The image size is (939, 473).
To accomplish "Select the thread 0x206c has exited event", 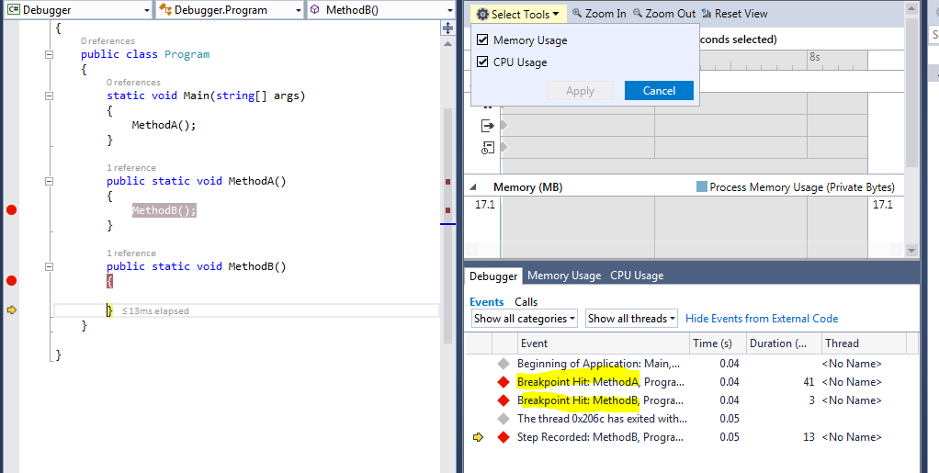I will (x=691, y=419).
